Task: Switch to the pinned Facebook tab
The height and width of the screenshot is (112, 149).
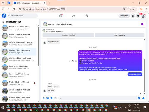Action: click(x=9, y=3)
